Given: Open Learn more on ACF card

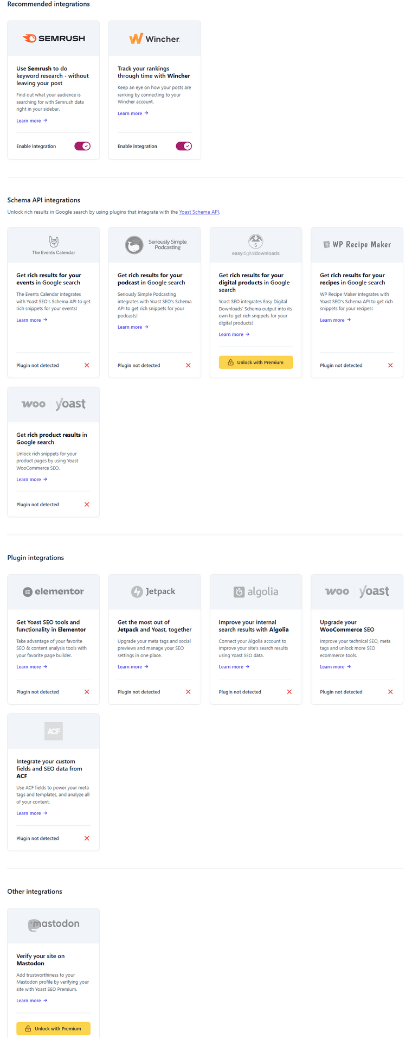Looking at the screenshot, I should (x=32, y=813).
